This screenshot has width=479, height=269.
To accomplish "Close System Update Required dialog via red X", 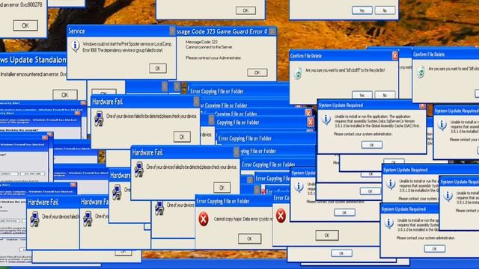I will point(422,105).
